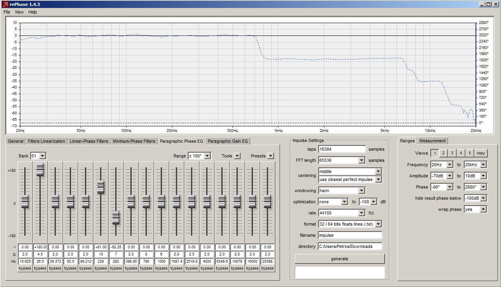
Task: Click the copy button in Views
Action: (481, 153)
